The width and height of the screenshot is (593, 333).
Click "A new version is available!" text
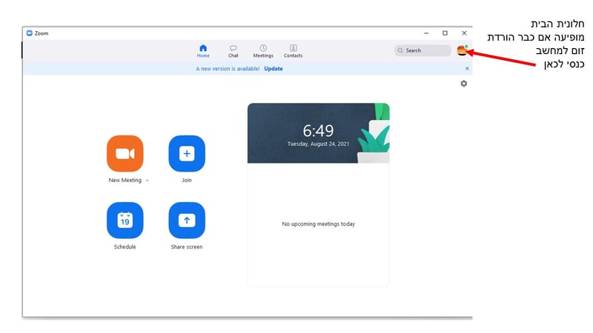click(x=228, y=69)
